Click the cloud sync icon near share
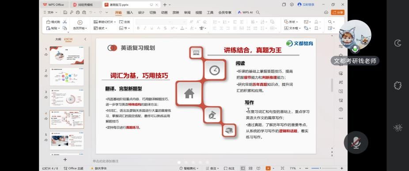The height and width of the screenshot is (171, 409). click(x=326, y=12)
